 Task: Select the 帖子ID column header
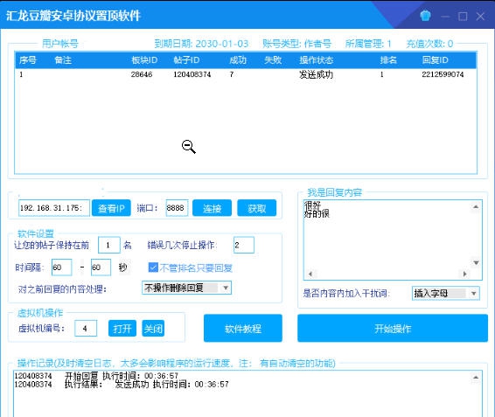pos(186,60)
